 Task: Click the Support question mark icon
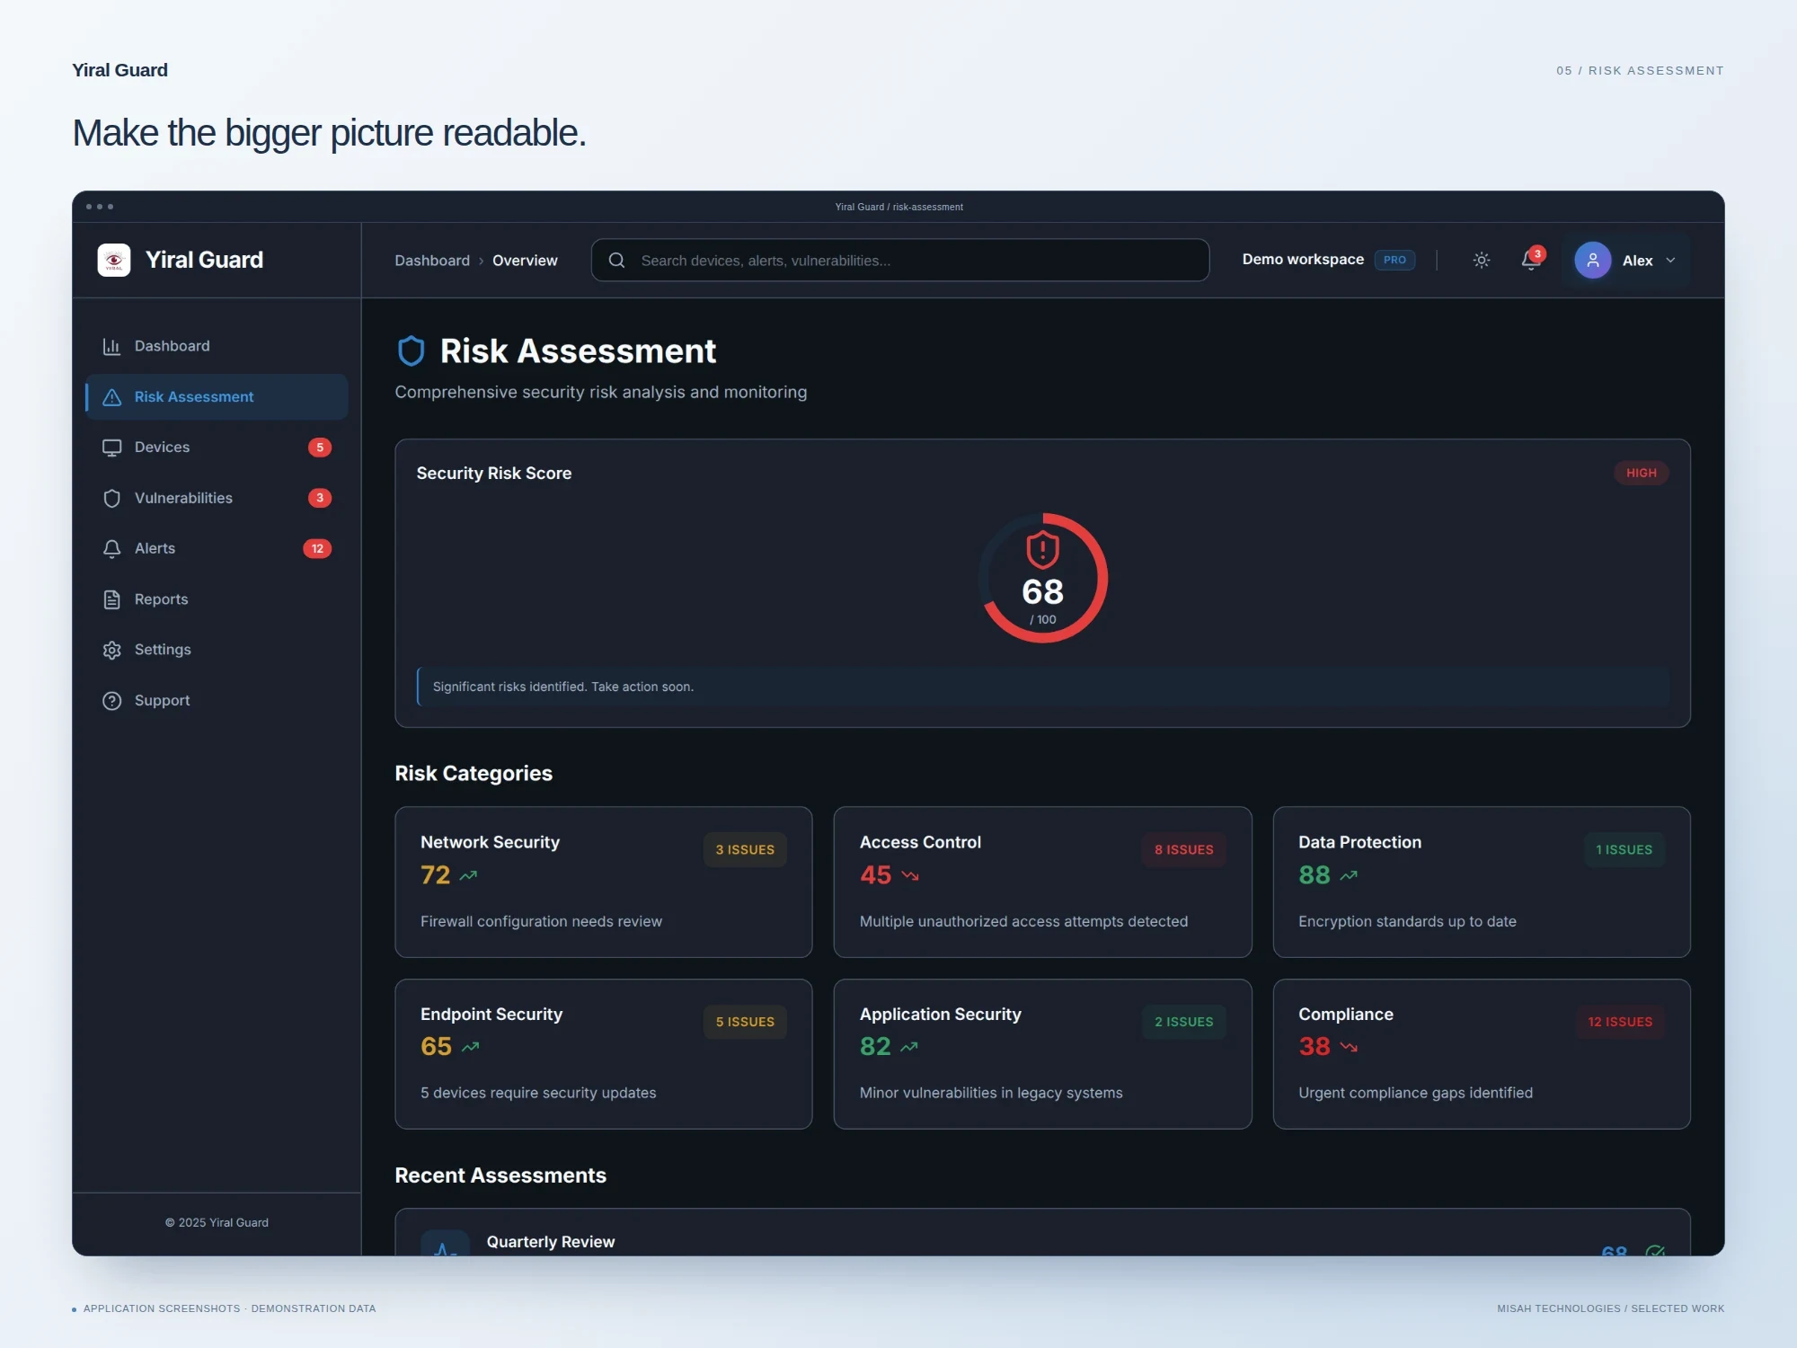[111, 701]
